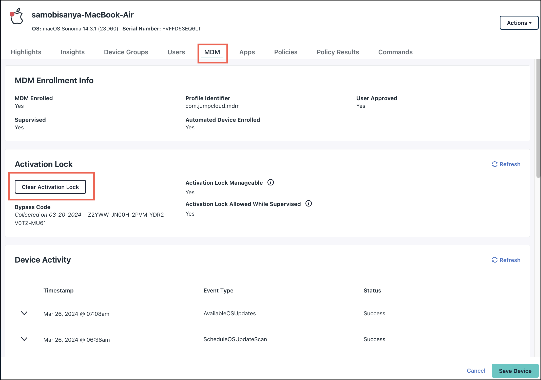Switch to the Policies tab
This screenshot has width=541, height=380.
coord(286,52)
